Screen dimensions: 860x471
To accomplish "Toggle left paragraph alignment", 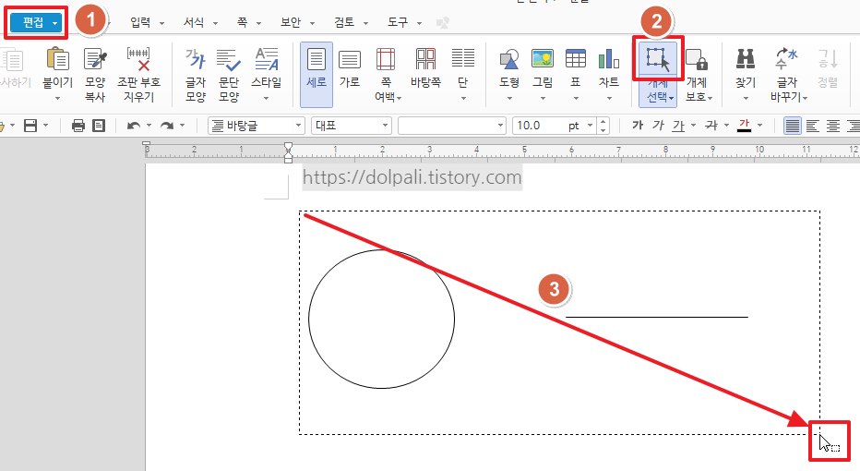I will click(x=813, y=126).
